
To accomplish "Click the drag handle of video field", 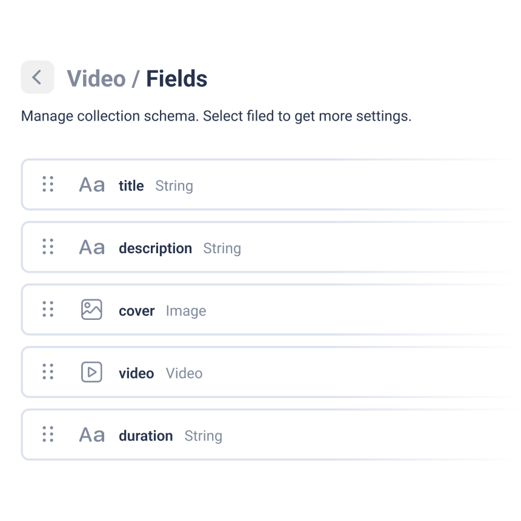I will [48, 372].
